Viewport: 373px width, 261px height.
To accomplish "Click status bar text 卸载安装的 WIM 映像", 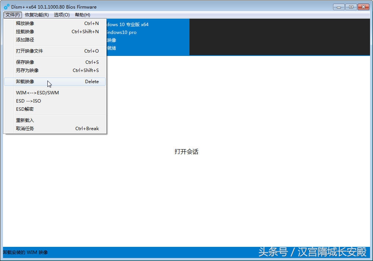I will click(x=25, y=252).
